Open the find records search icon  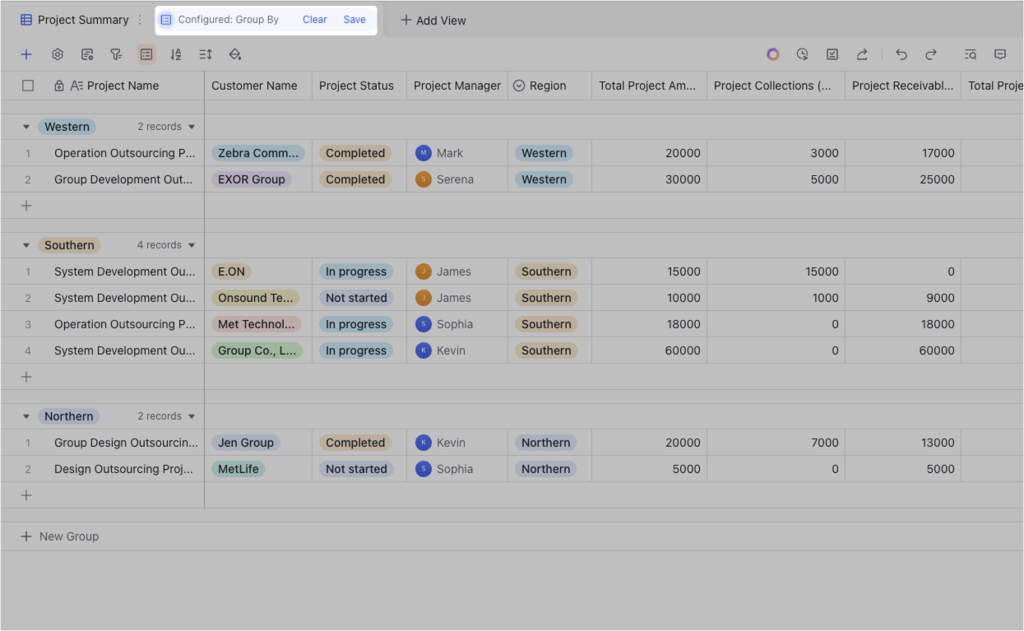[971, 54]
